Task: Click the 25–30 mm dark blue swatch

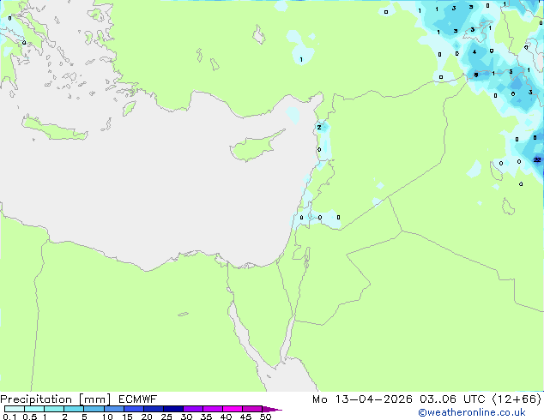Action: pyautogui.click(x=173, y=409)
